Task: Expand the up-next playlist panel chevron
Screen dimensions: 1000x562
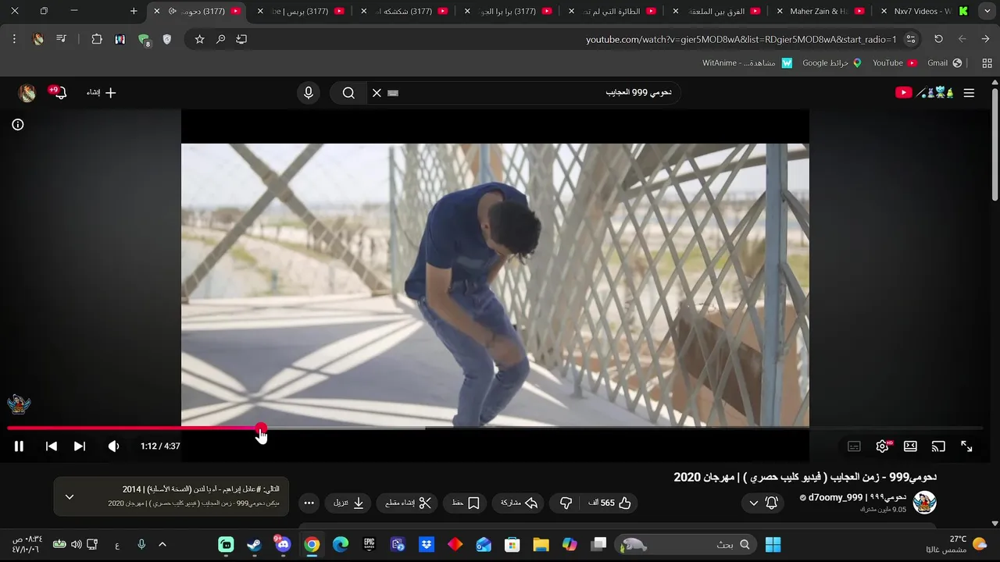Action: tap(70, 496)
